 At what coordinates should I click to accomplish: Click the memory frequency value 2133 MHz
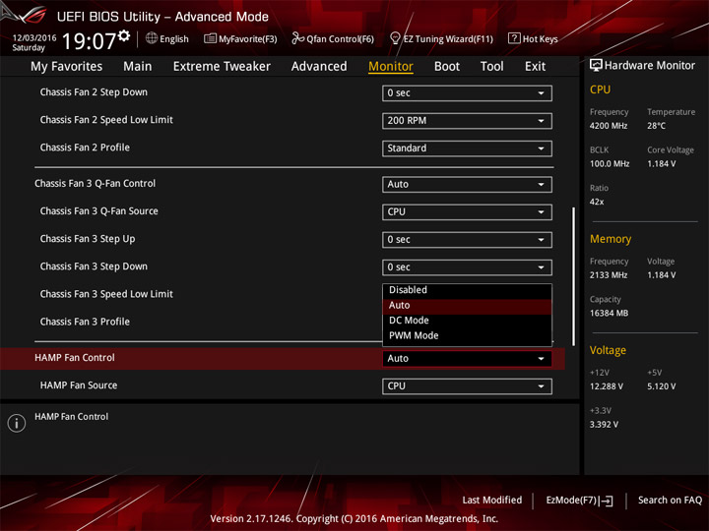click(609, 275)
